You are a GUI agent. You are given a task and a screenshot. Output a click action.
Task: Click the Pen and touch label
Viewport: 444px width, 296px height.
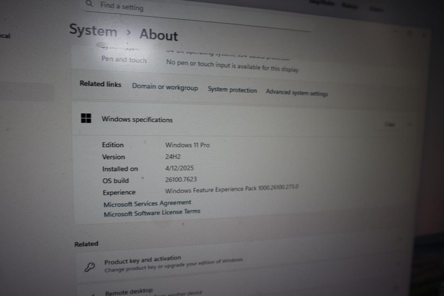coord(124,59)
